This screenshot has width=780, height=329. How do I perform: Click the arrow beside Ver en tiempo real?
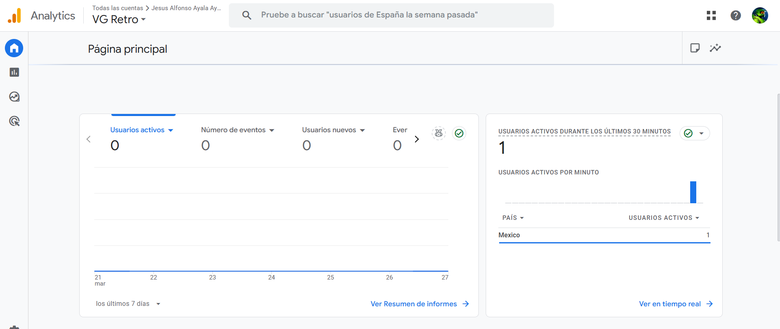tap(710, 304)
